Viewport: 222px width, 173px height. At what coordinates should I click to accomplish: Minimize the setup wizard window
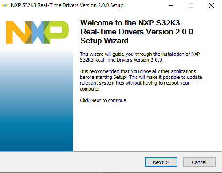point(171,5)
